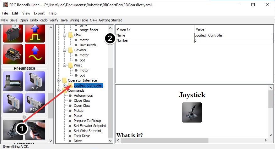Collapse the Operator Interface folder
This screenshot has width=275, height=149.
point(59,80)
